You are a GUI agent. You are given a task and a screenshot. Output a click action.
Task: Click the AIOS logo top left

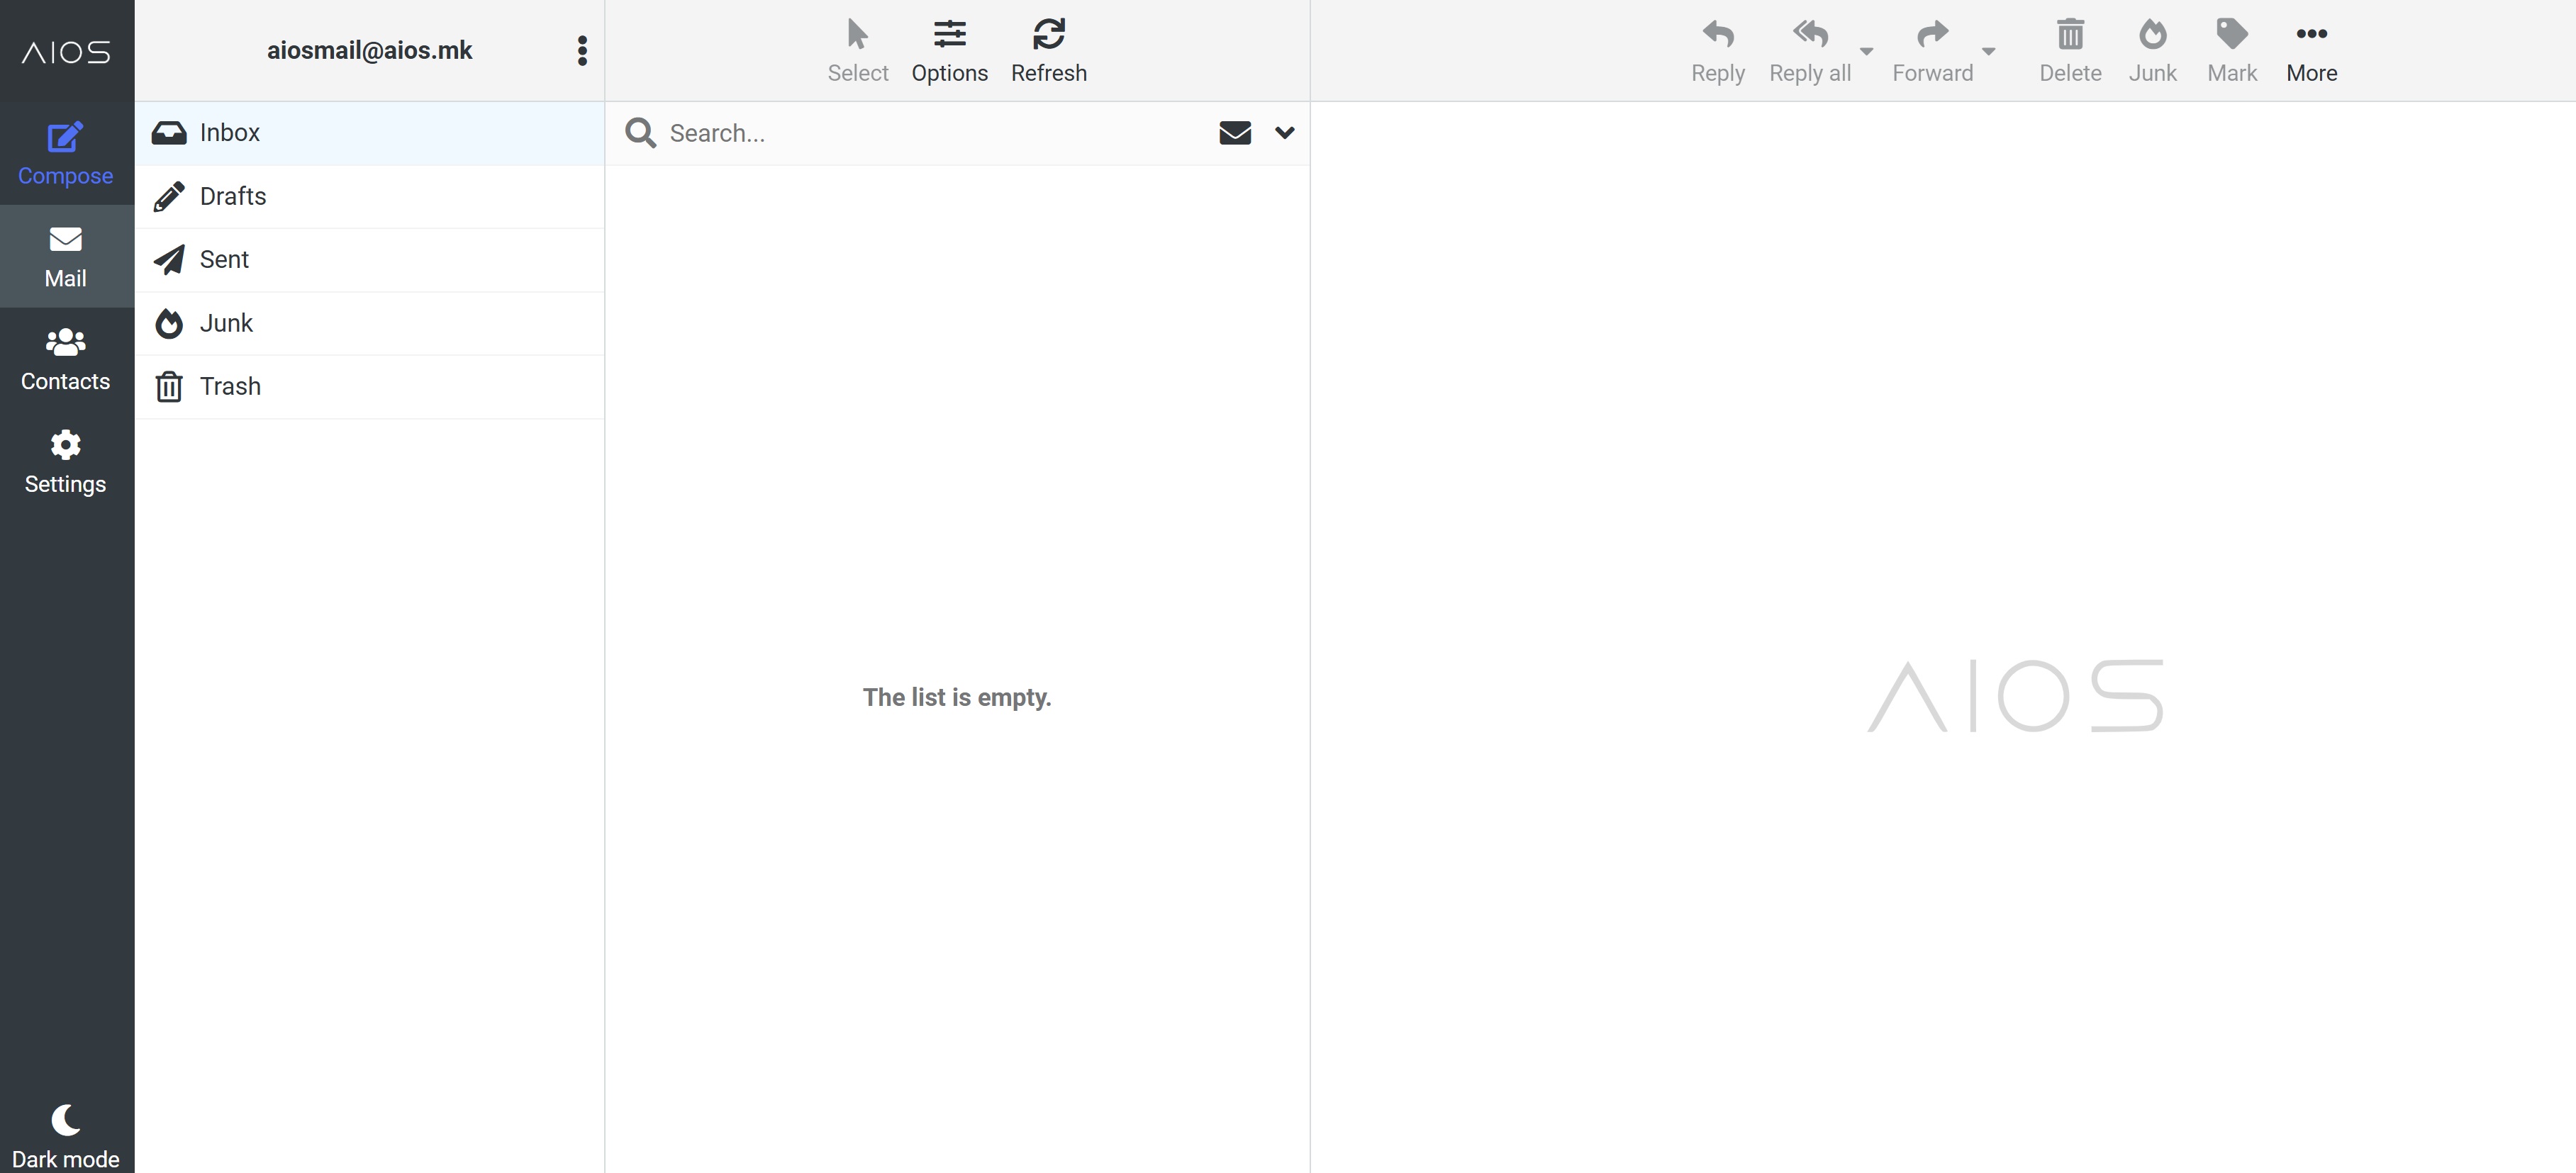(x=66, y=52)
